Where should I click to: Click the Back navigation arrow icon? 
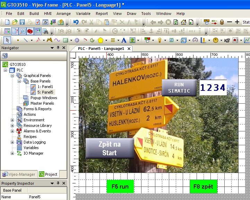(153, 22)
